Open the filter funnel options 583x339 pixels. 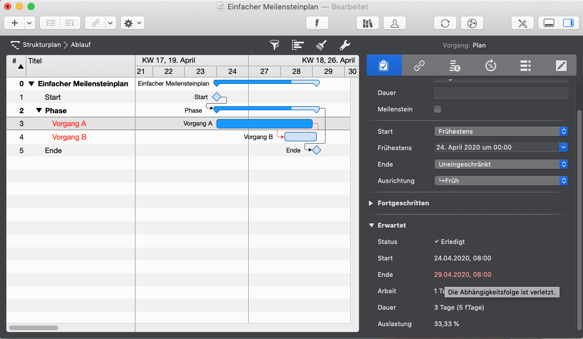(x=274, y=45)
